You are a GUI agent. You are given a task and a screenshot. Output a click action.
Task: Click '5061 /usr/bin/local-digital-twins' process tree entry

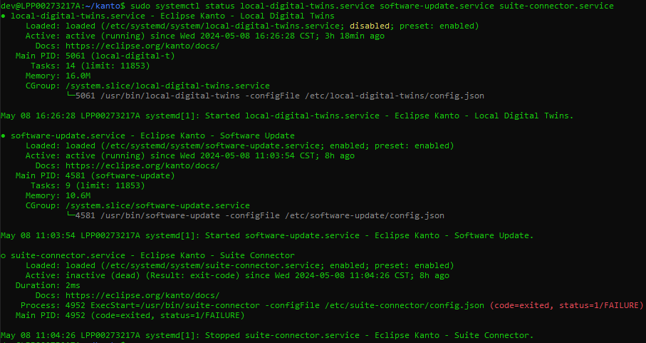(157, 96)
